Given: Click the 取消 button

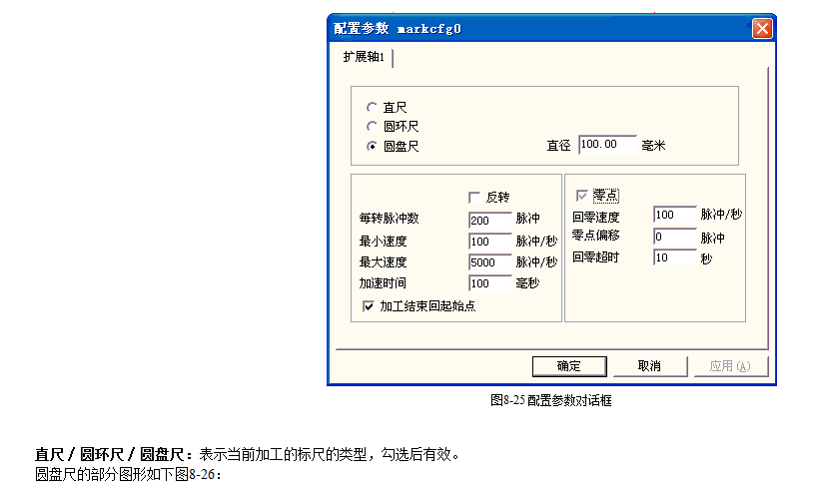Looking at the screenshot, I should pyautogui.click(x=649, y=366).
